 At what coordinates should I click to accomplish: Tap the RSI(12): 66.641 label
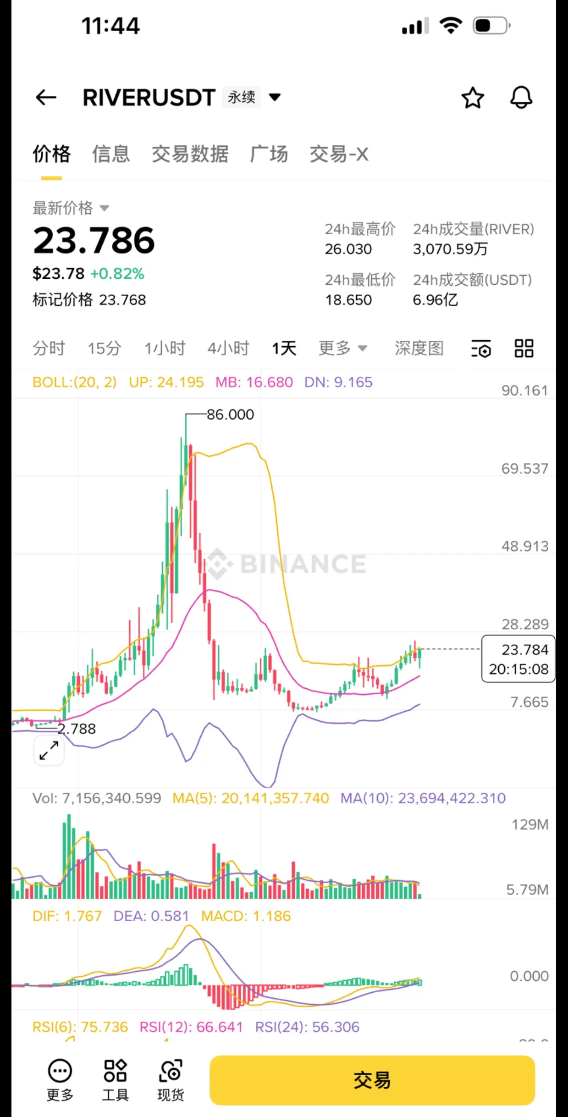[191, 1027]
